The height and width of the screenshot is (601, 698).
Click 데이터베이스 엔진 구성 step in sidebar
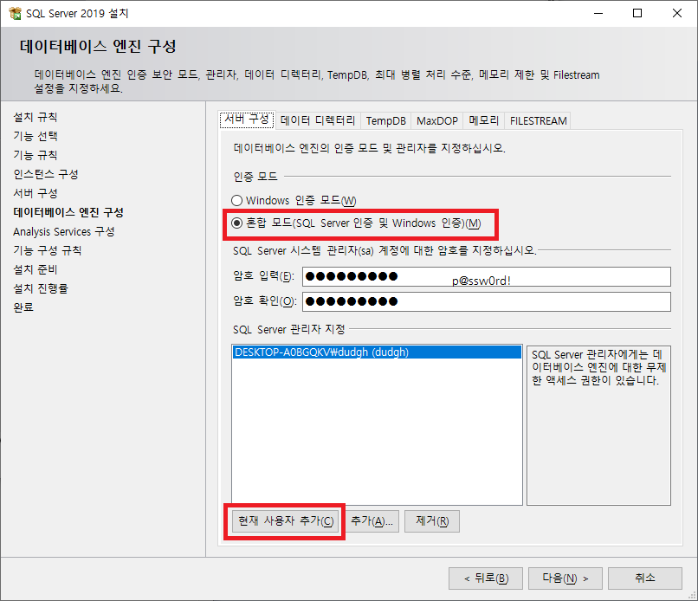(x=68, y=212)
